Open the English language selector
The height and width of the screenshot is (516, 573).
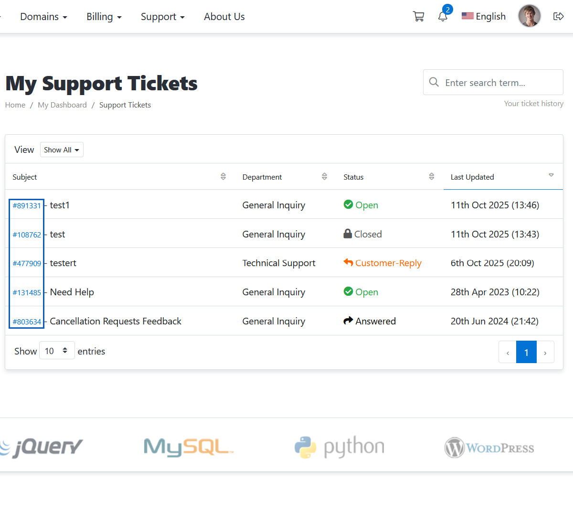[483, 17]
